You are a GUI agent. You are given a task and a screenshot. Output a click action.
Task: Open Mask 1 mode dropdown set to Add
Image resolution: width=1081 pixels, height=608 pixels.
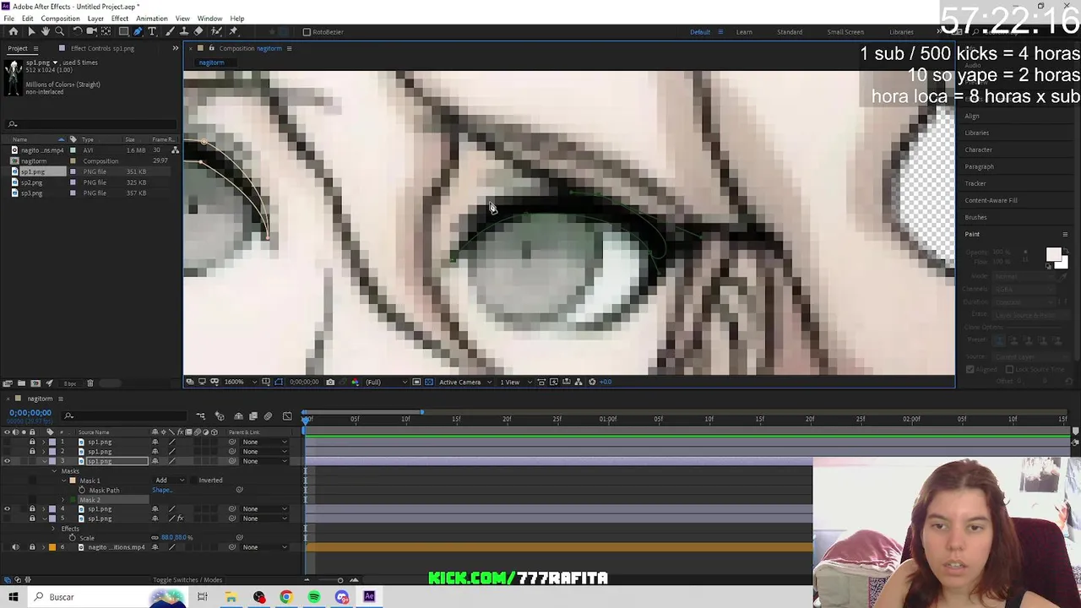click(169, 480)
